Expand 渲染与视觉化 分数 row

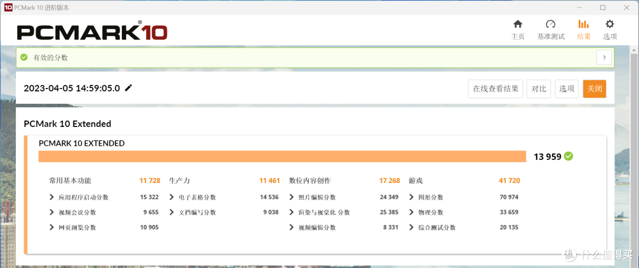coord(291,213)
